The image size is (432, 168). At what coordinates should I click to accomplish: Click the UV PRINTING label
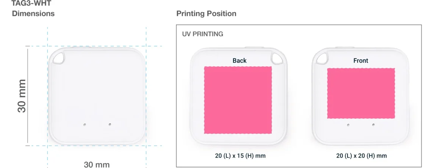tap(203, 34)
